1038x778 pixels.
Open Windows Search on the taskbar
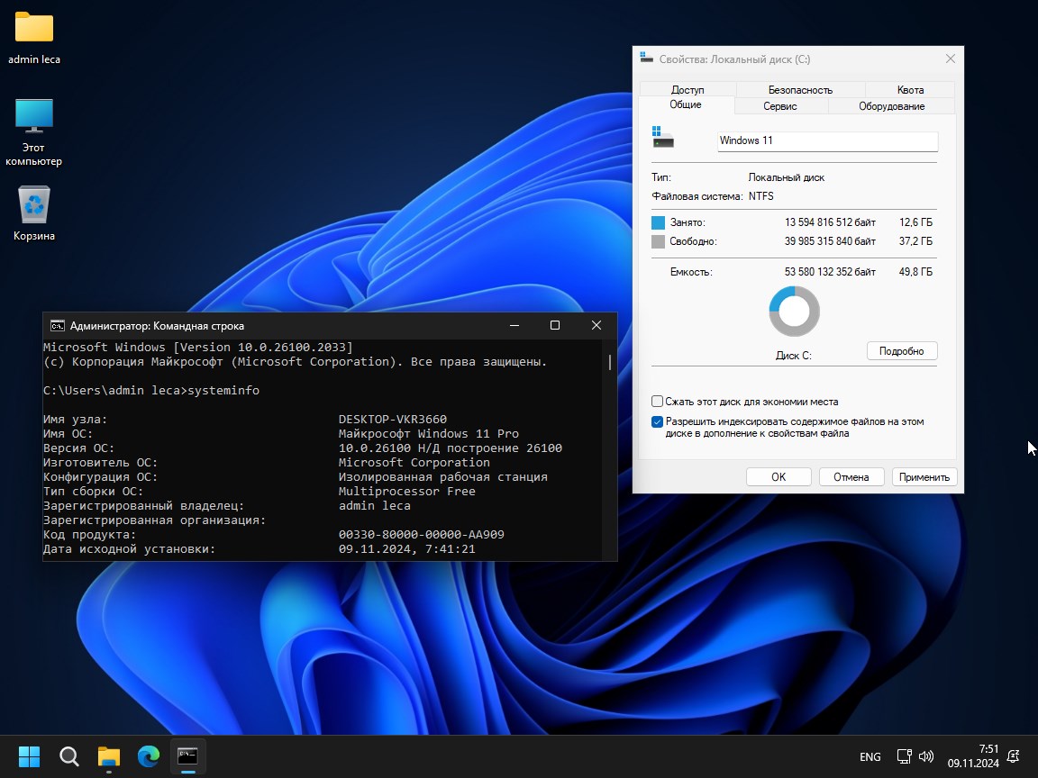click(68, 756)
